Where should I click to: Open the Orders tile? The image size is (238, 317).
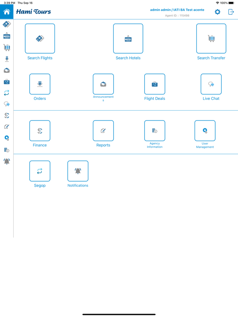[x=40, y=84]
